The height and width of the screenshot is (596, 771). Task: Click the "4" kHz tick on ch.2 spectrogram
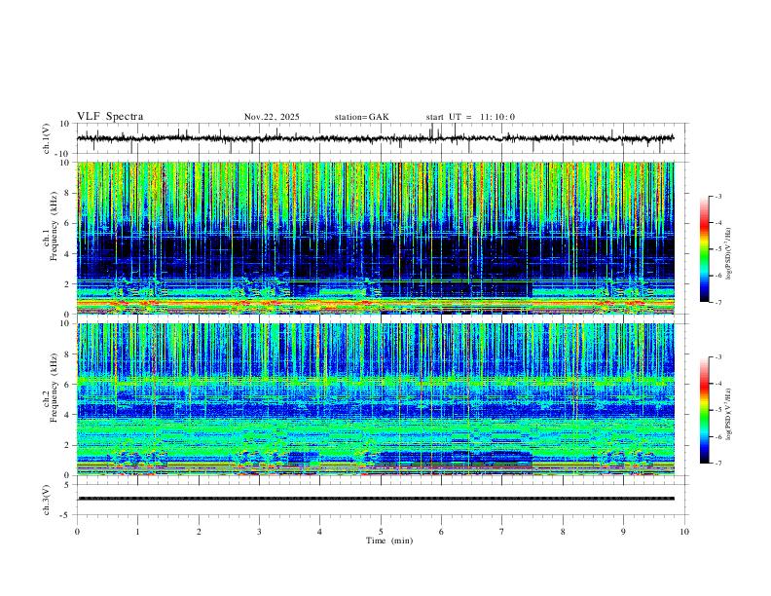click(x=68, y=415)
